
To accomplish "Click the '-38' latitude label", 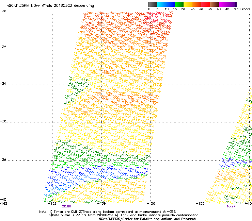I will 3,160.
